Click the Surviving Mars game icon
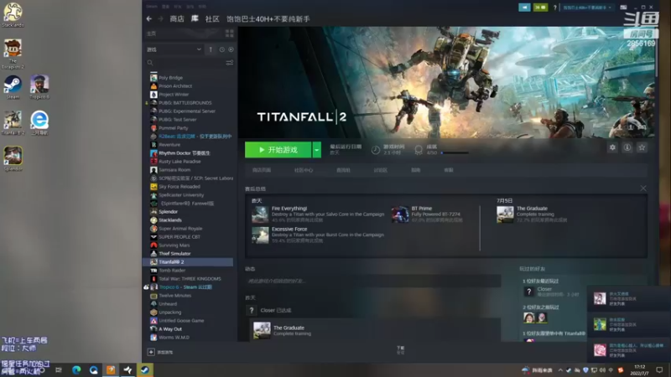The image size is (671, 377). 153,245
